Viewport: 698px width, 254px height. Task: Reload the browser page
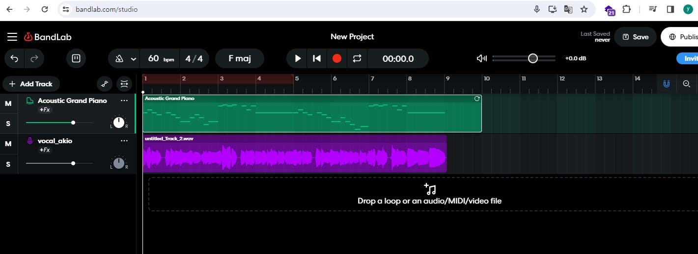click(x=45, y=9)
